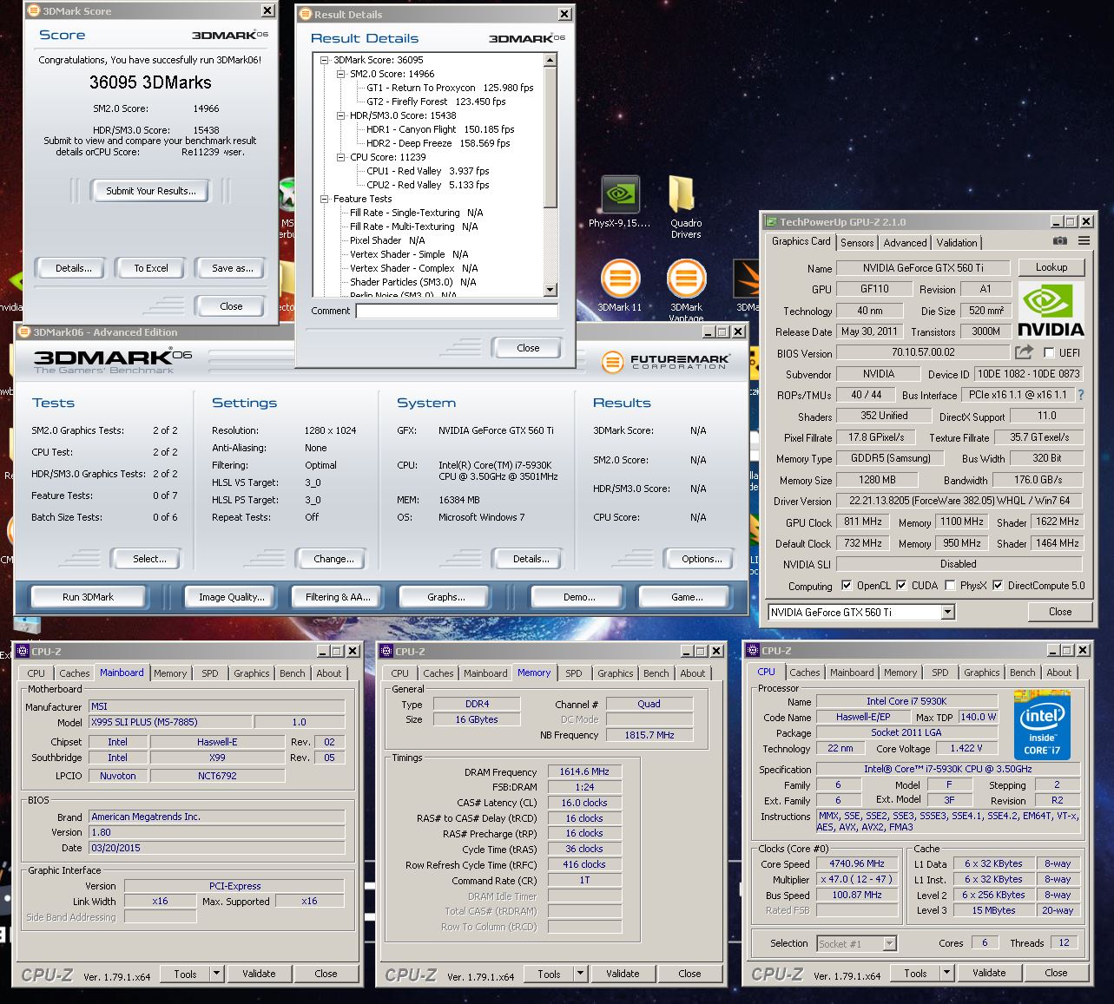Open Image Quality settings button
This screenshot has width=1114, height=1004.
pos(231,597)
